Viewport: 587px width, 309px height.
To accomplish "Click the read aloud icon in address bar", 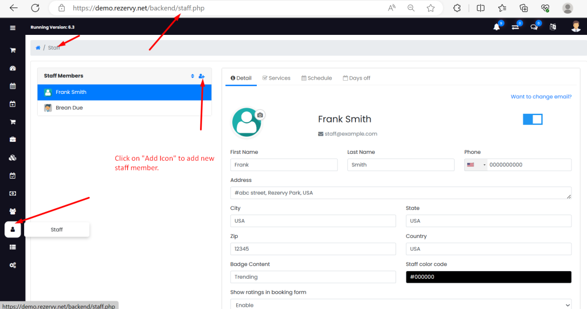I will [392, 8].
